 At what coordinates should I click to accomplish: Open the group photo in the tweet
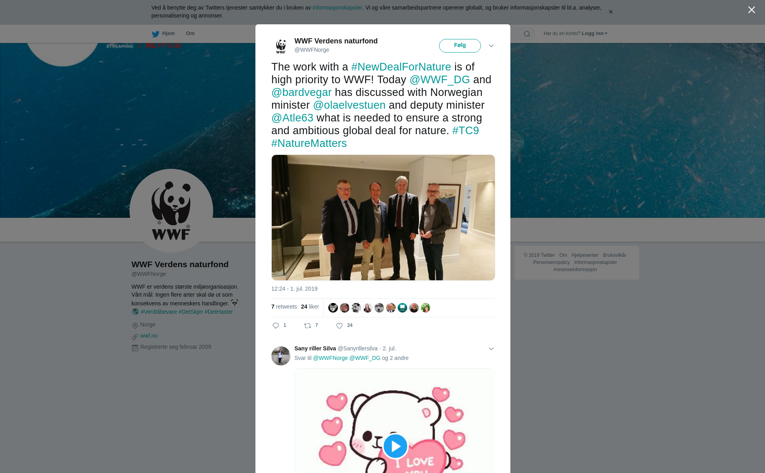383,217
